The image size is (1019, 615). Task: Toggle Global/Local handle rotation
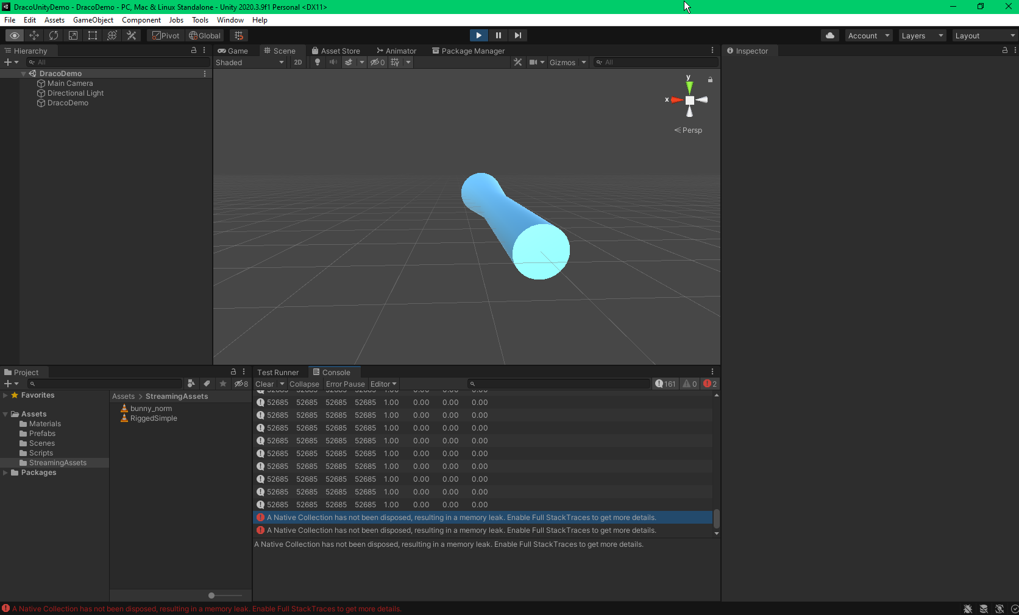(x=205, y=35)
